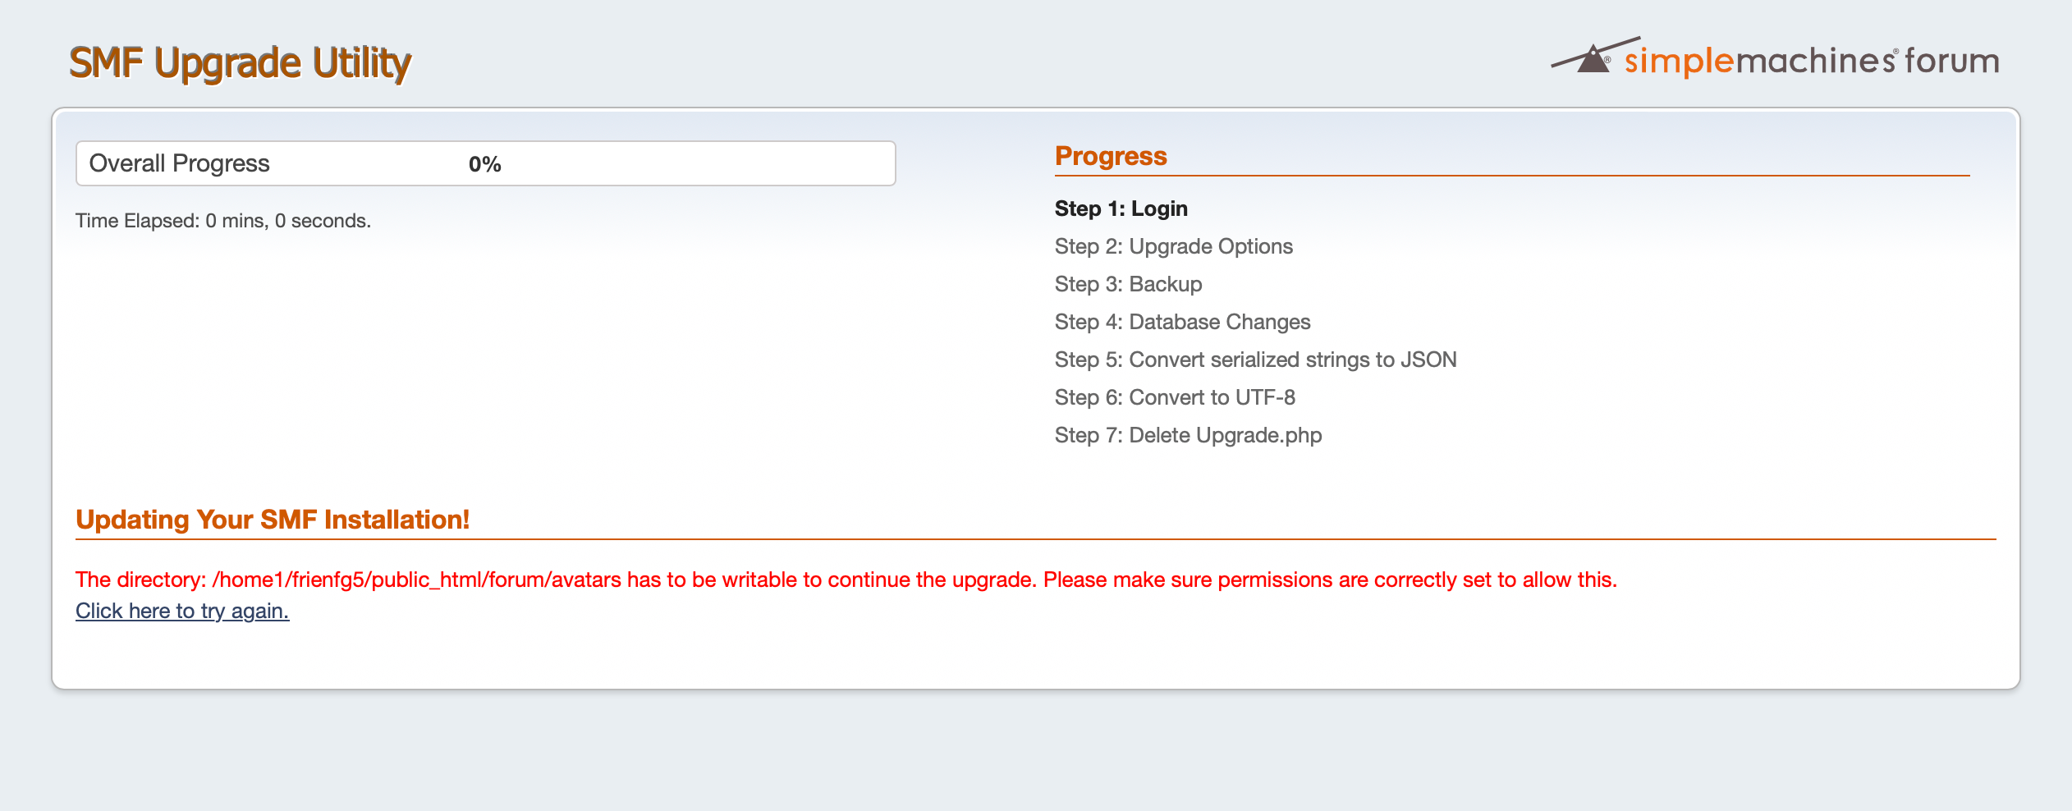Screen dimensions: 2072x811
Task: Select Step 2: Upgrade Options
Action: [1173, 246]
